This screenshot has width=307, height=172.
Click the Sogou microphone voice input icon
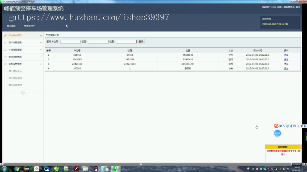click(x=291, y=126)
